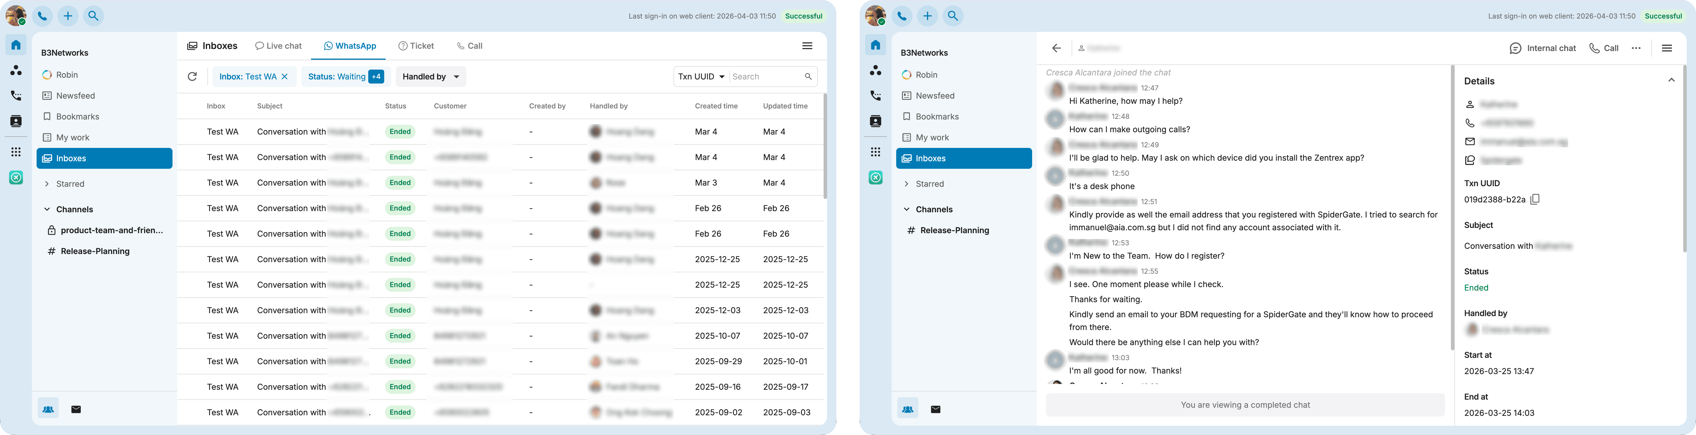Open Release-Planning channel in right window
Viewport: 1696px width, 435px height.
pyautogui.click(x=964, y=231)
